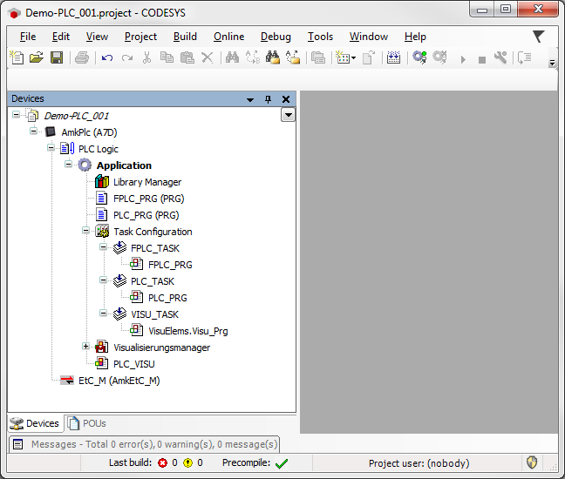
Task: Expand the Visualisierungsmanager node
Action: tap(85, 347)
